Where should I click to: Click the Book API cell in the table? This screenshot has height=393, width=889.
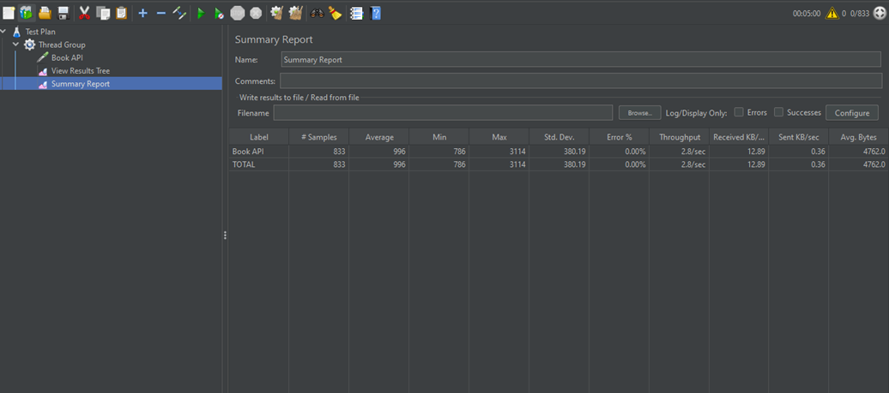259,151
